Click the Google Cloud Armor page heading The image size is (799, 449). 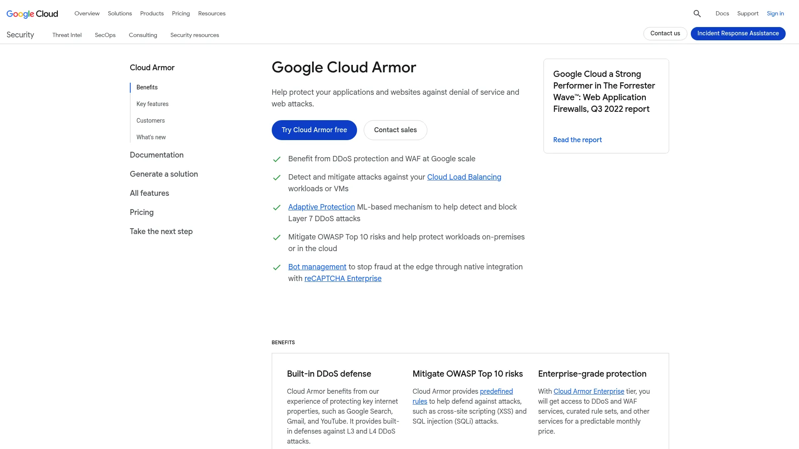pyautogui.click(x=344, y=67)
